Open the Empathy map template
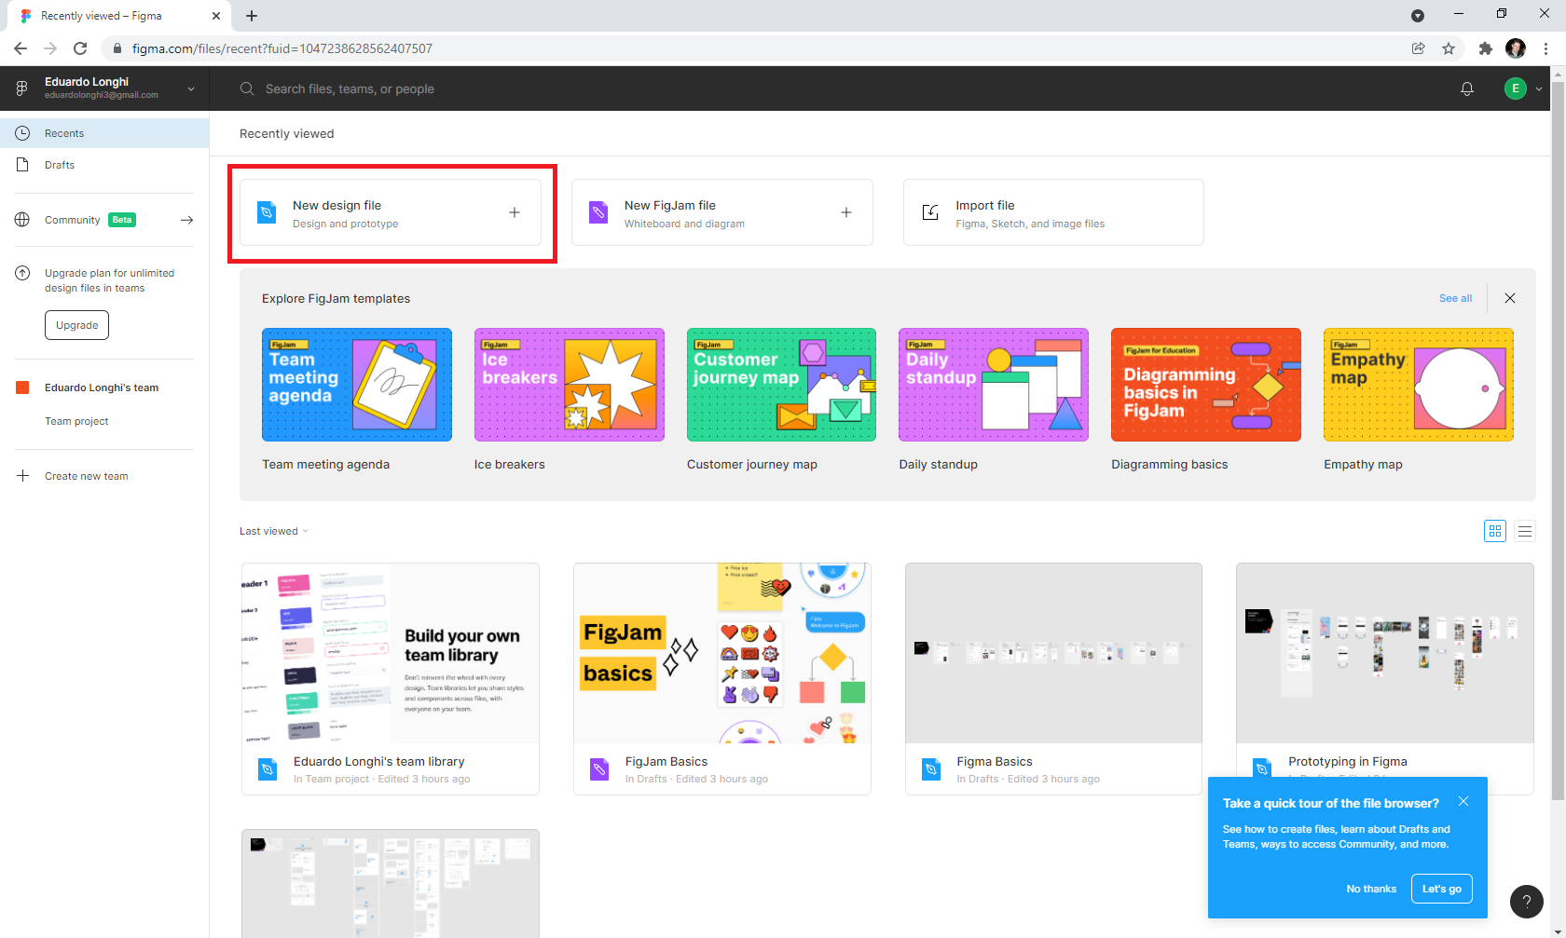 pos(1419,385)
